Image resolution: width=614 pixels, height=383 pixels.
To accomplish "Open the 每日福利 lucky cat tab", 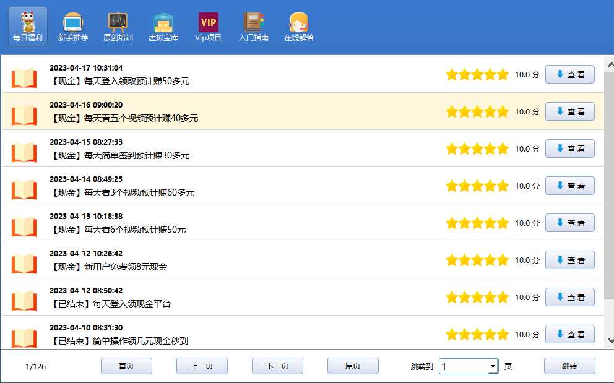I will 28,27.
